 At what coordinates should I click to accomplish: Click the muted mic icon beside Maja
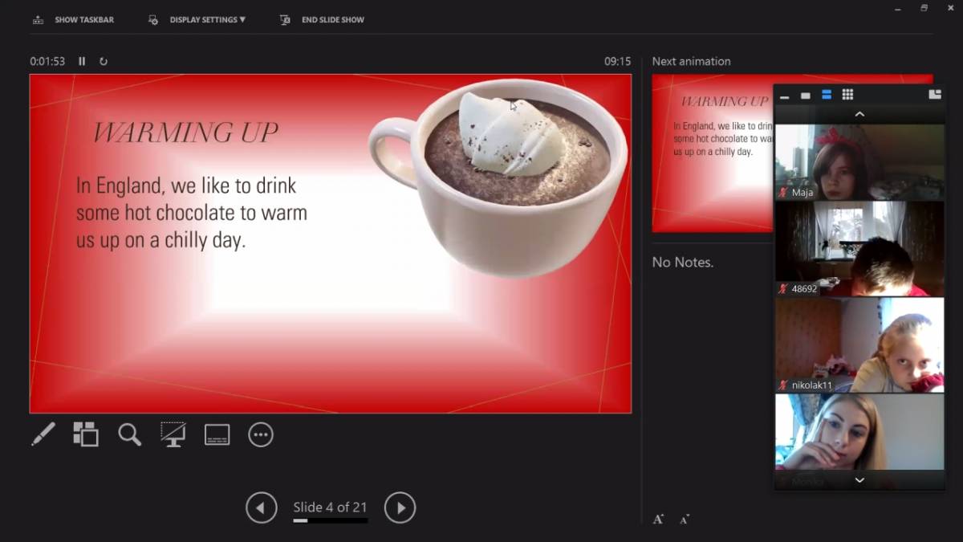tap(784, 193)
